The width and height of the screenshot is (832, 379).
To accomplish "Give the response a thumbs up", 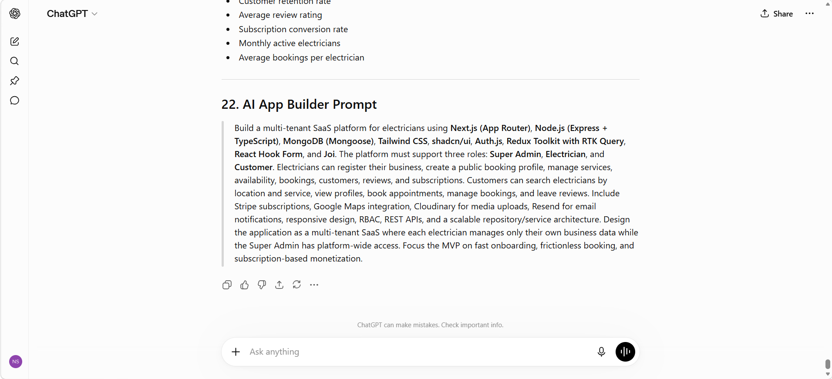I will tap(244, 285).
